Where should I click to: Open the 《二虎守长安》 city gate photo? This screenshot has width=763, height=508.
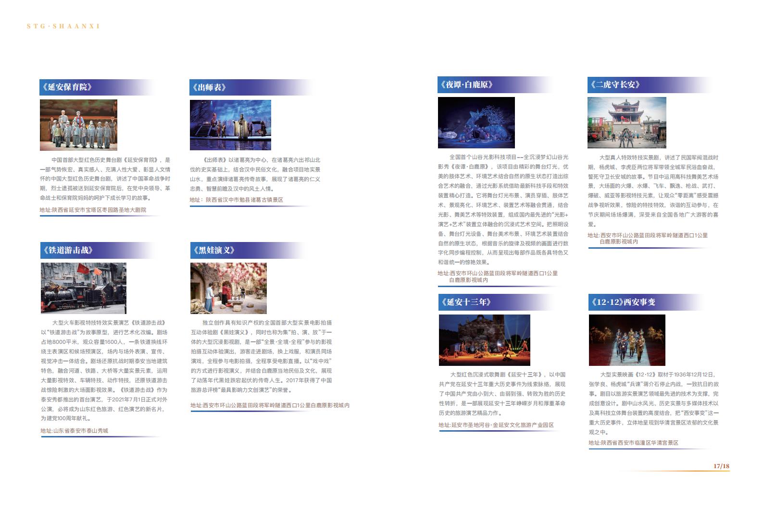point(627,122)
